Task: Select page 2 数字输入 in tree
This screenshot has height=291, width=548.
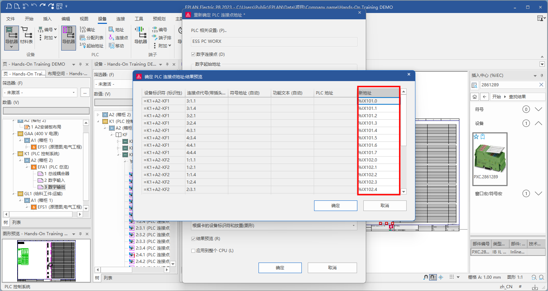Action: point(55,180)
